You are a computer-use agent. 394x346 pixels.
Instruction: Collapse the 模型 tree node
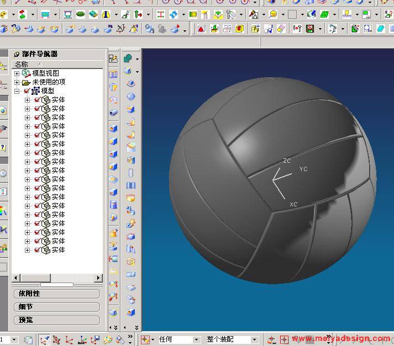(x=17, y=91)
